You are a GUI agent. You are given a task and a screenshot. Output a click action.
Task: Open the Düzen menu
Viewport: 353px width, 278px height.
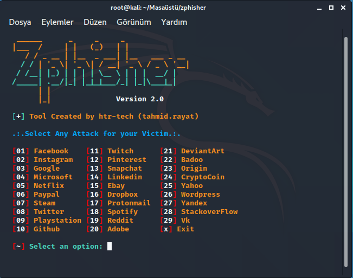coord(95,22)
